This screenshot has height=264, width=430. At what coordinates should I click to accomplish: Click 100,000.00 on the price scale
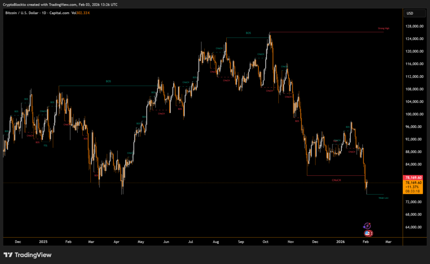tap(414, 114)
